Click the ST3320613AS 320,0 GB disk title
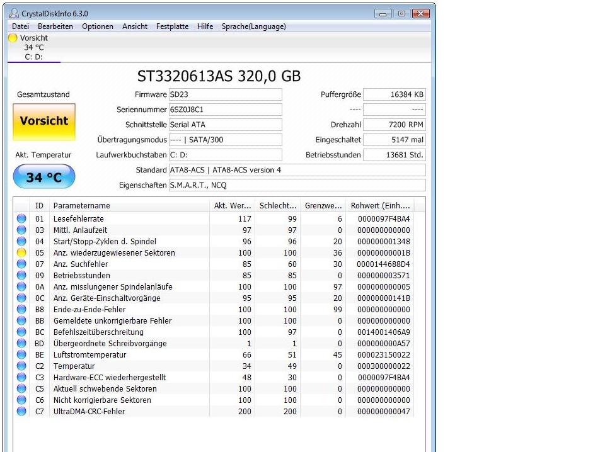The height and width of the screenshot is (452, 605). pyautogui.click(x=219, y=76)
